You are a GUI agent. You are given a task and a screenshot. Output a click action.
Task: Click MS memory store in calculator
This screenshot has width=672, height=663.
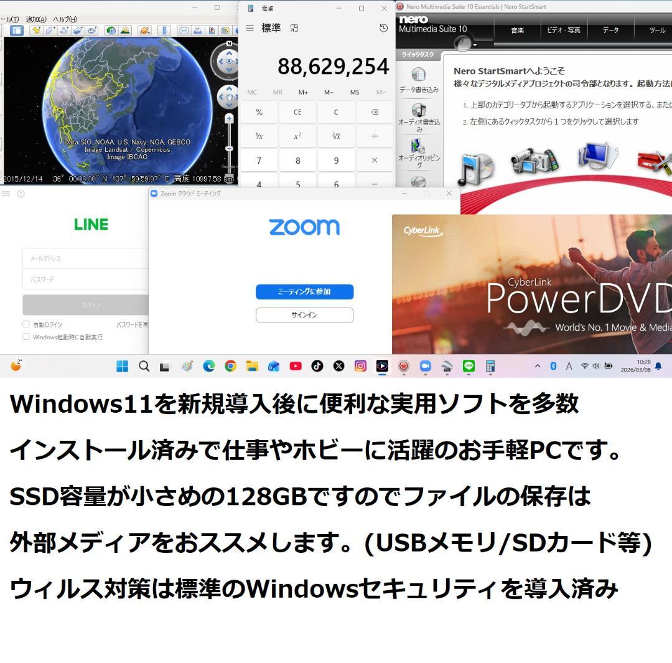355,92
